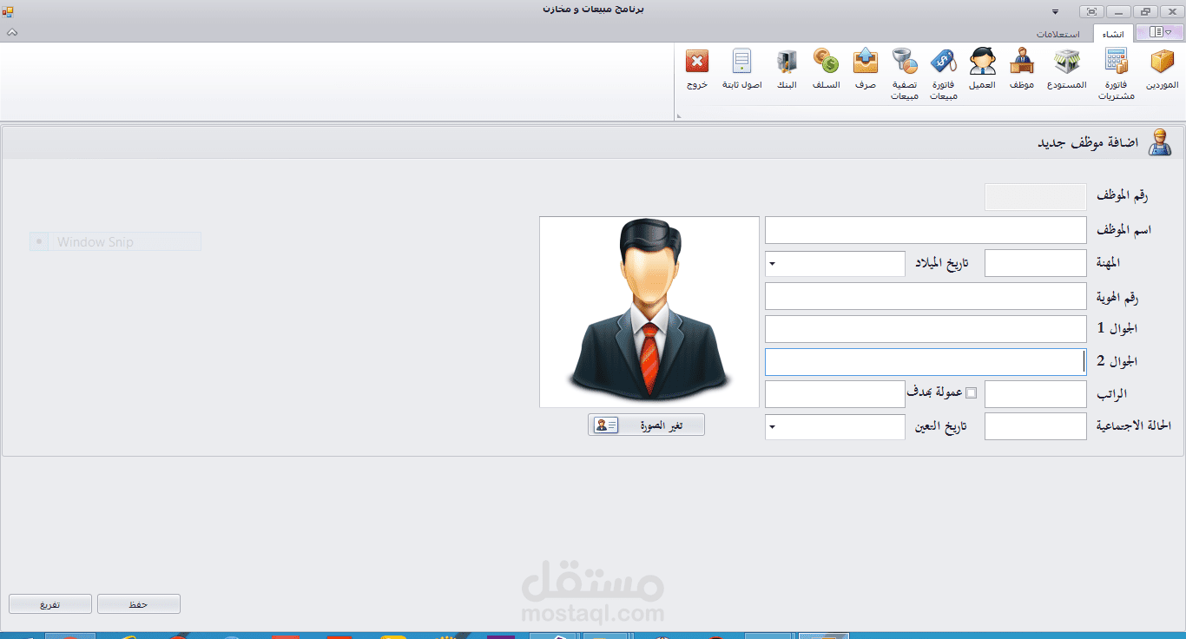Click into the الجوال 1 field
This screenshot has height=639, width=1186.
tap(926, 329)
